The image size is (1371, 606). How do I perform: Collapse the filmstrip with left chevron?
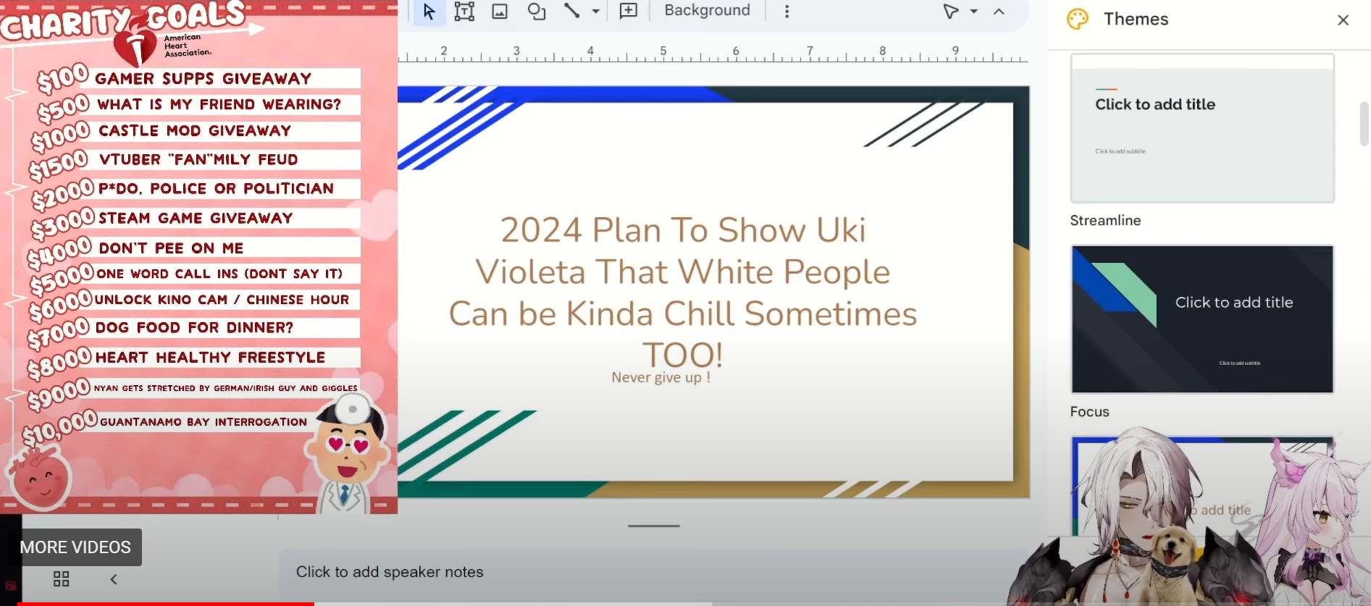click(x=114, y=579)
